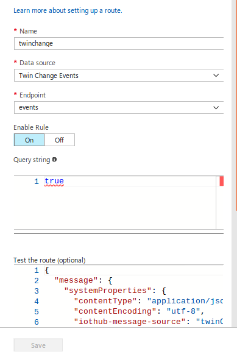Click the "systemProperties" line in the test editor
This screenshot has height=360, width=237.
115,291
